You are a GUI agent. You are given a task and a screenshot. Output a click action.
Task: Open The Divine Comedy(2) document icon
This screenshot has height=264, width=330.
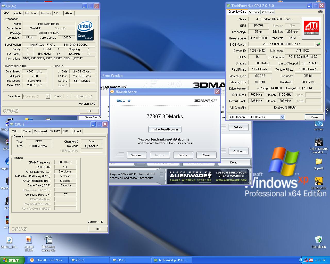(48, 244)
